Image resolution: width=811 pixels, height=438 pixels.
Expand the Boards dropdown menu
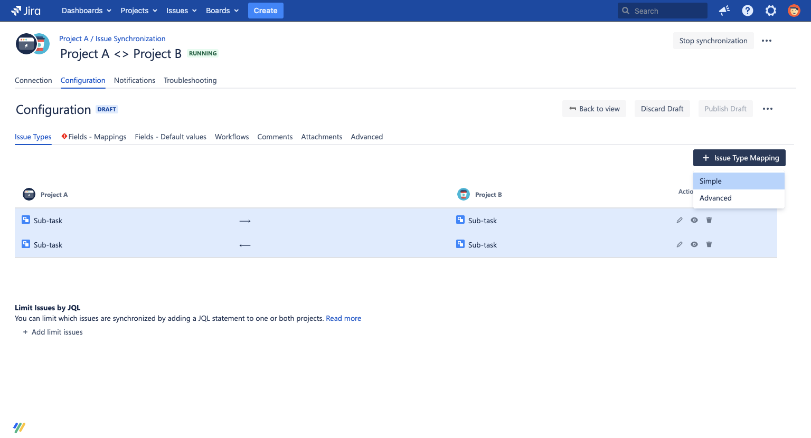tap(222, 11)
